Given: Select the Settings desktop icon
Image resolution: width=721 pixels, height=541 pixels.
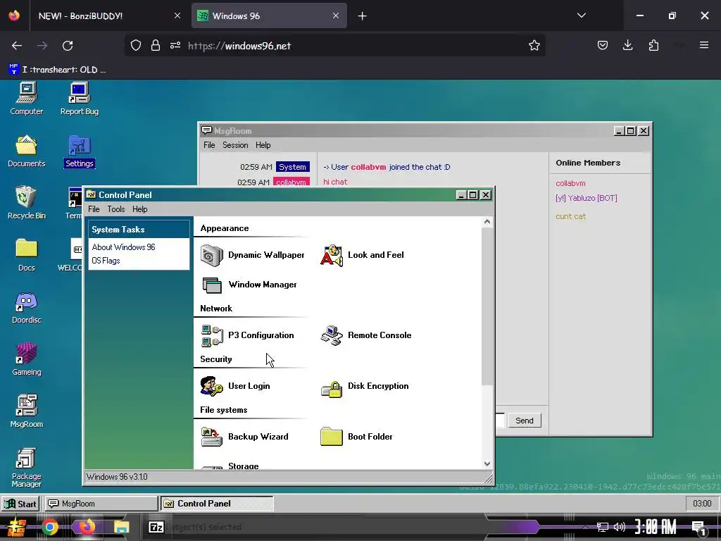Looking at the screenshot, I should click(x=79, y=151).
